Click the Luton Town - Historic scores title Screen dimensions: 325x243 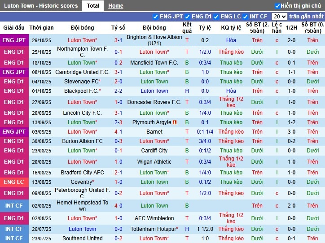coord(41,5)
